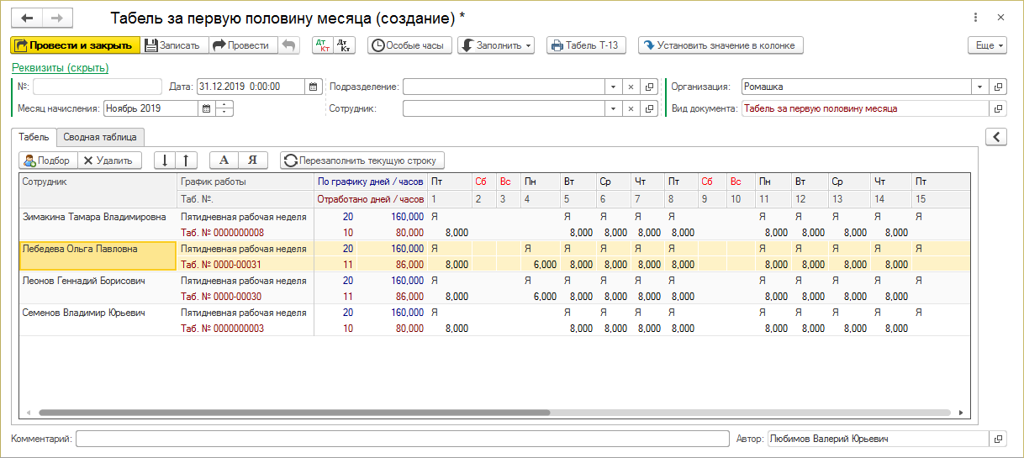This screenshot has width=1024, height=458.
Task: Open the Организация dropdown list
Action: point(979,87)
